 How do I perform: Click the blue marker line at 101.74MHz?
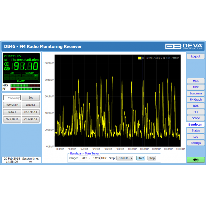coord(143,101)
